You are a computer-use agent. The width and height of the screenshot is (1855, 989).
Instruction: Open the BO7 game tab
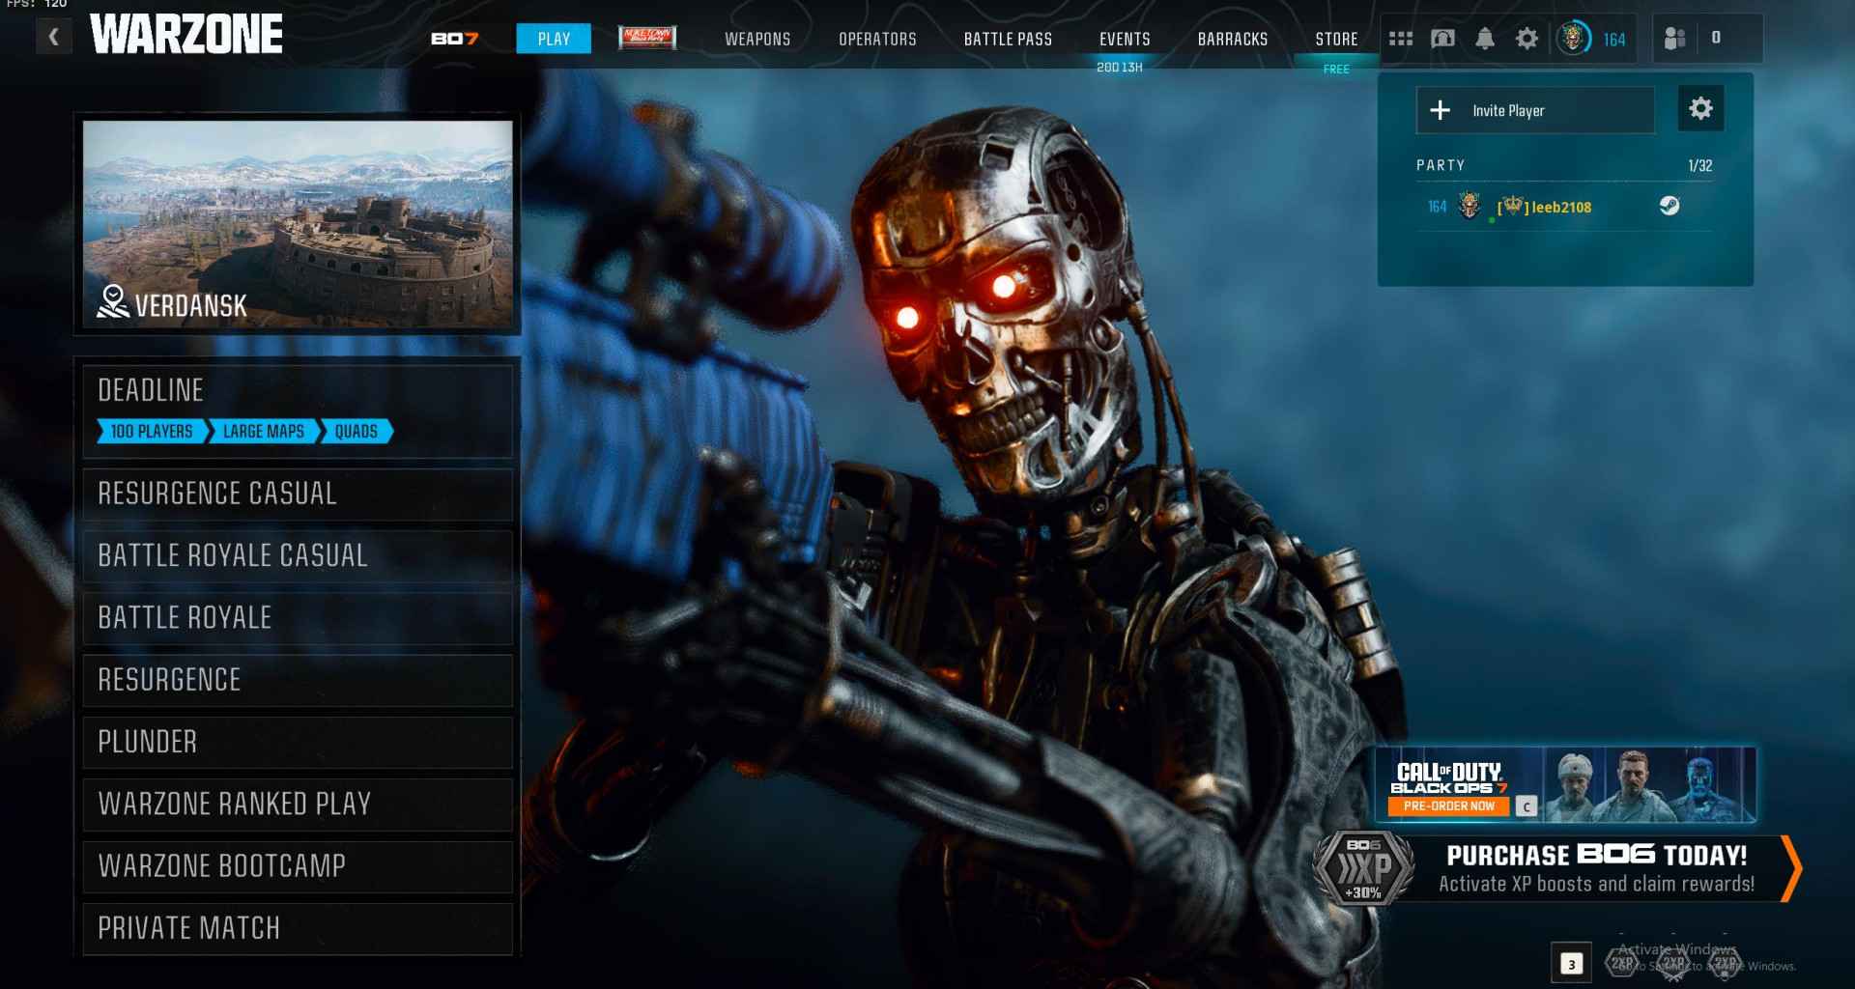(x=454, y=39)
